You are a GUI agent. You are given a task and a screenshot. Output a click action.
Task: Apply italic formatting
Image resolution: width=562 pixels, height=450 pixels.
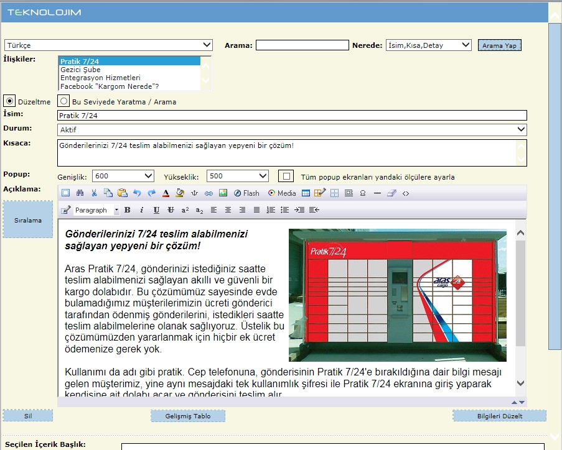(x=141, y=210)
